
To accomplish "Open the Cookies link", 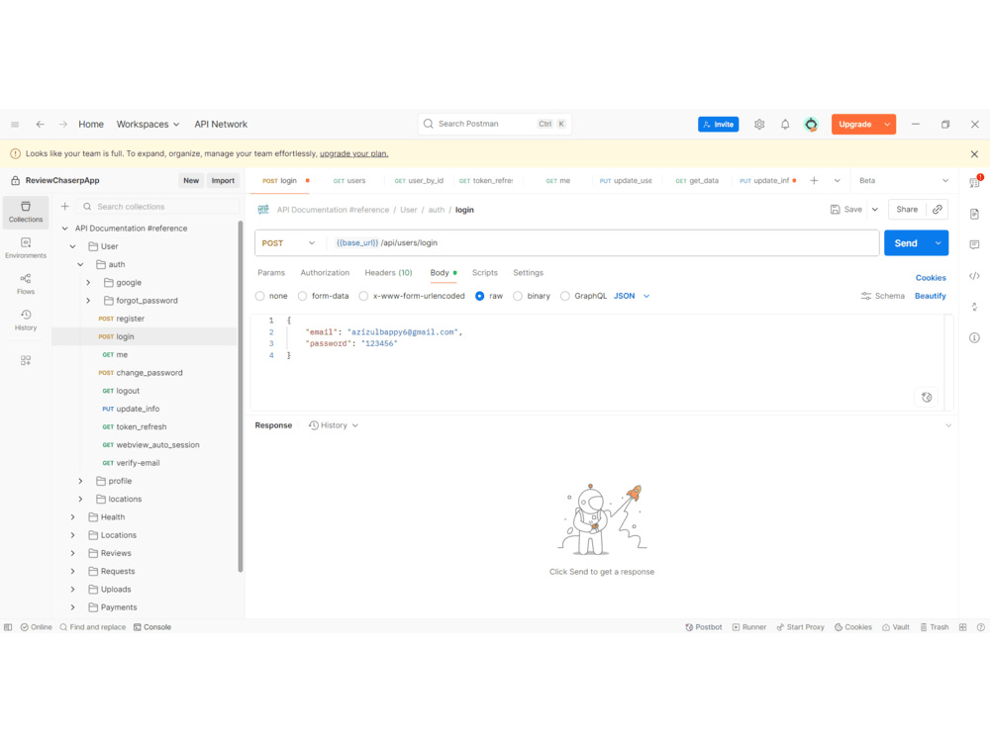I will tap(931, 278).
